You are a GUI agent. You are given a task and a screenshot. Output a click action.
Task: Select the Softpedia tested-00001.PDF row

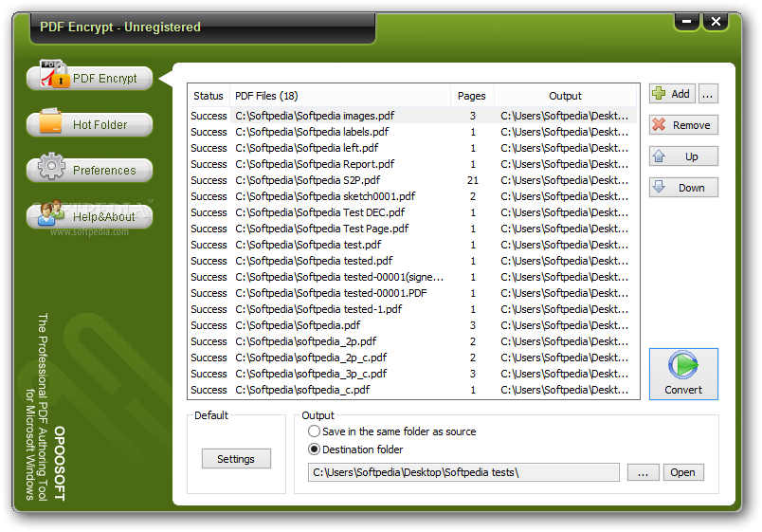413,293
